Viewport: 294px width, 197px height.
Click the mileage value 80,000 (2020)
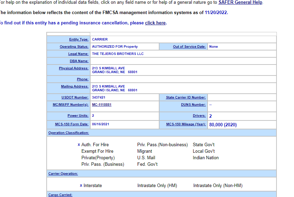coord(223,125)
